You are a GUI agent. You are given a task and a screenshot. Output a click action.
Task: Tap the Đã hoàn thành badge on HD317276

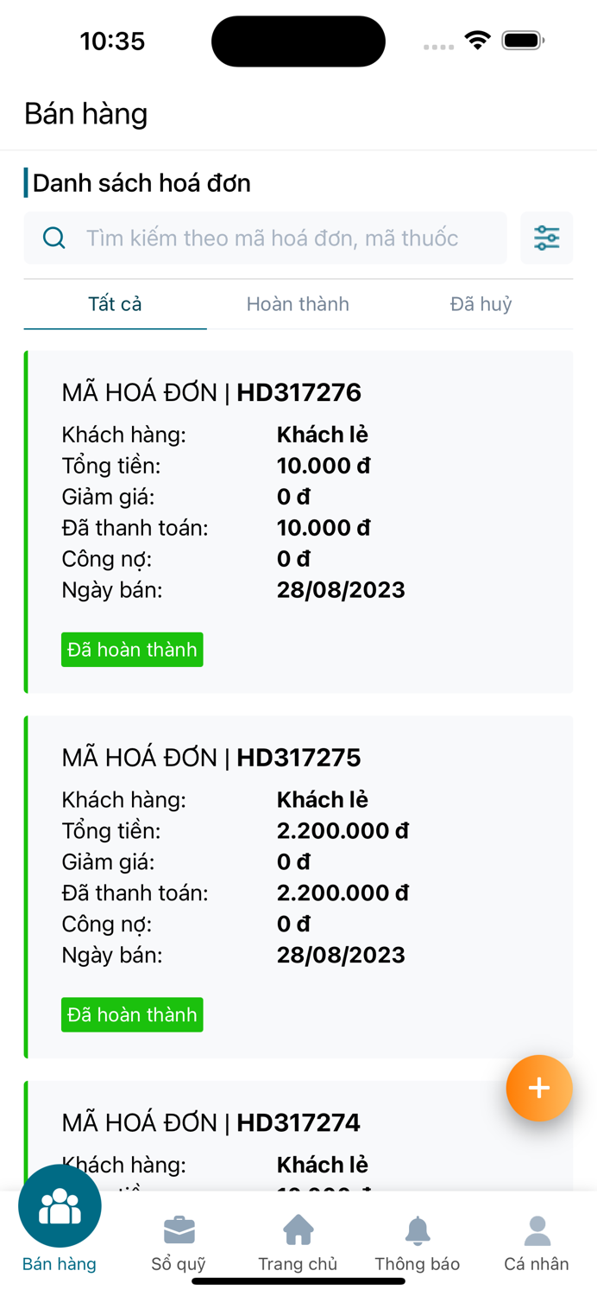(132, 649)
